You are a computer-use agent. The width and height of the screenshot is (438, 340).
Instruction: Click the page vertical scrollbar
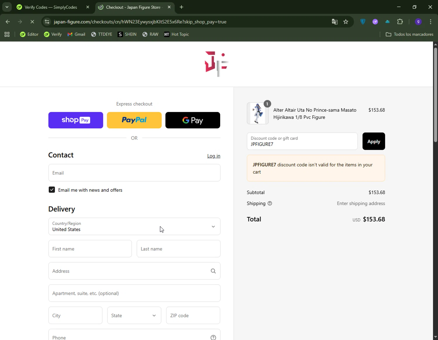tap(435, 95)
